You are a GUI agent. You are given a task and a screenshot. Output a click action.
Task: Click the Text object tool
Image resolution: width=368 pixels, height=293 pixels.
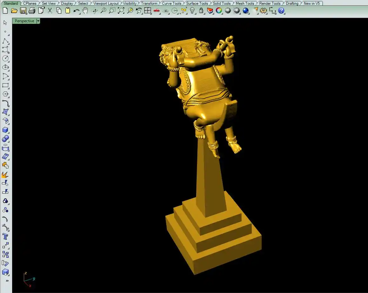(x=5, y=236)
